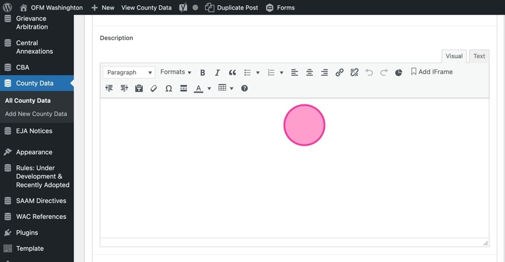Align text to center
Viewport: 505px width, 262px height.
[x=309, y=73]
